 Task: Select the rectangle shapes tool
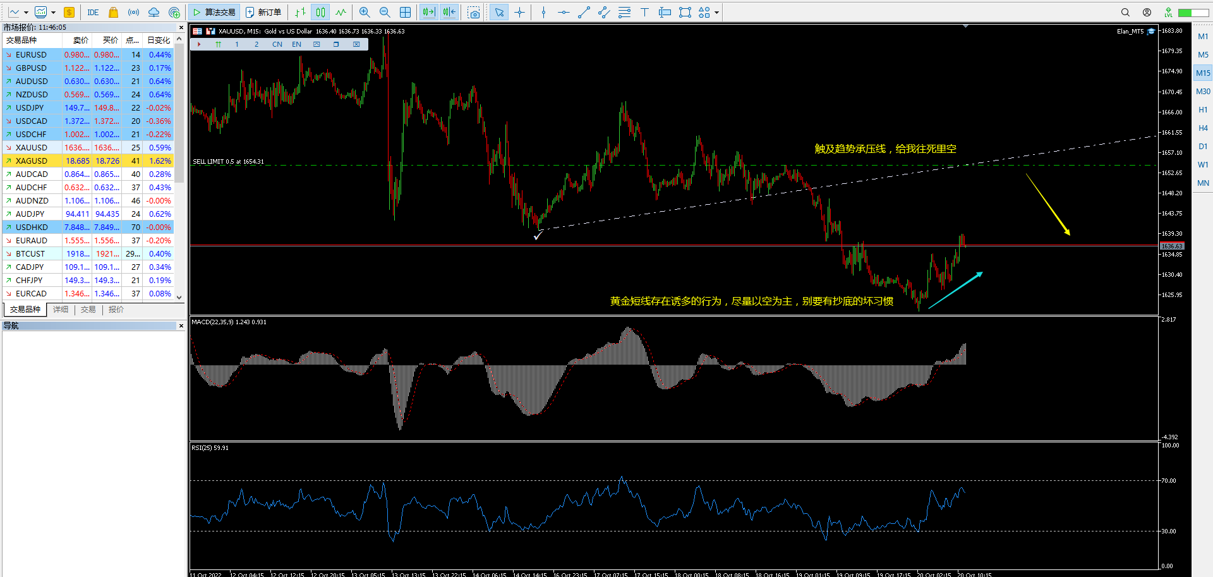pyautogui.click(x=685, y=12)
